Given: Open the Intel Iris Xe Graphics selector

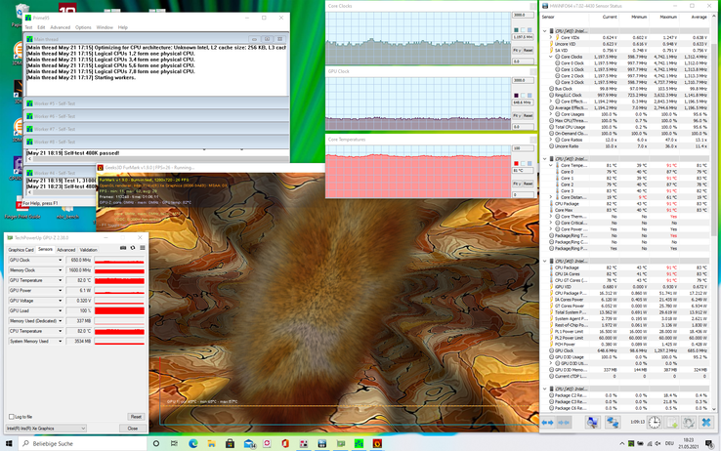Looking at the screenshot, I should [46, 428].
